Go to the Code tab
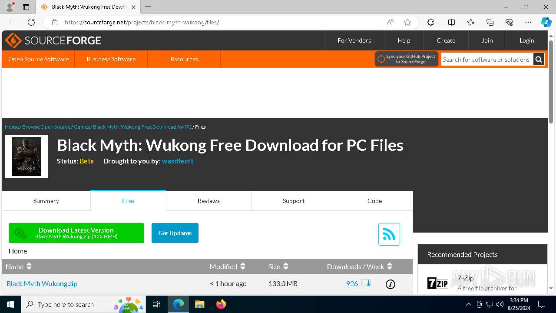 tap(374, 201)
